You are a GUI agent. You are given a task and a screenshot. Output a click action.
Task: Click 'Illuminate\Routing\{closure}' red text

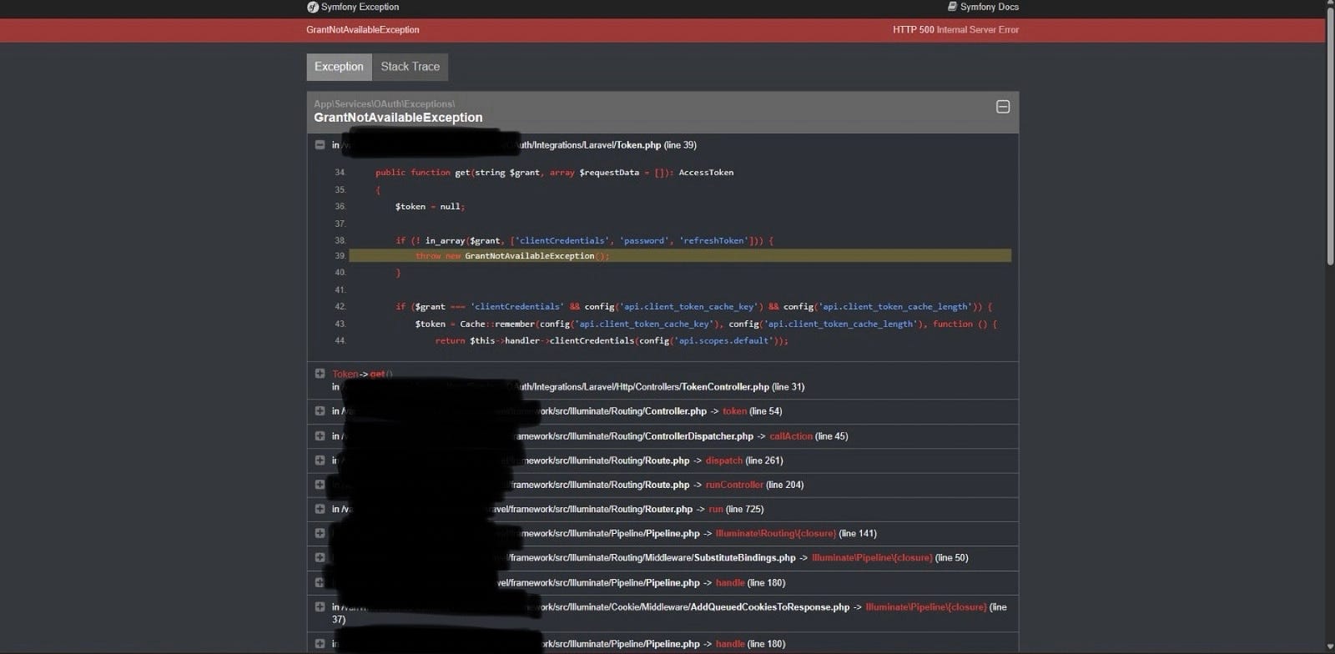point(776,533)
